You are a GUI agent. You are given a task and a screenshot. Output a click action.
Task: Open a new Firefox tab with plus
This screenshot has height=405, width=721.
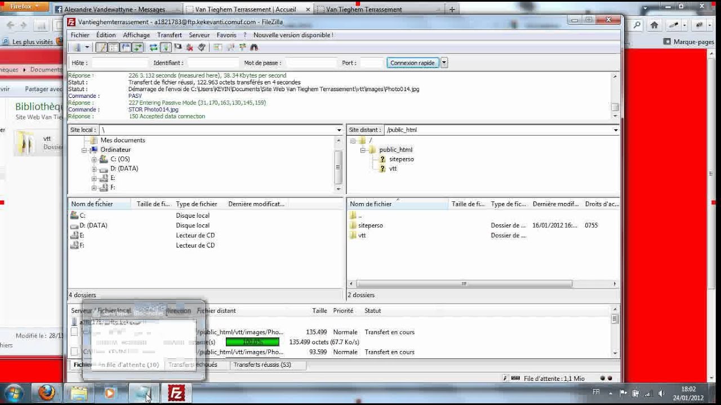click(x=452, y=10)
